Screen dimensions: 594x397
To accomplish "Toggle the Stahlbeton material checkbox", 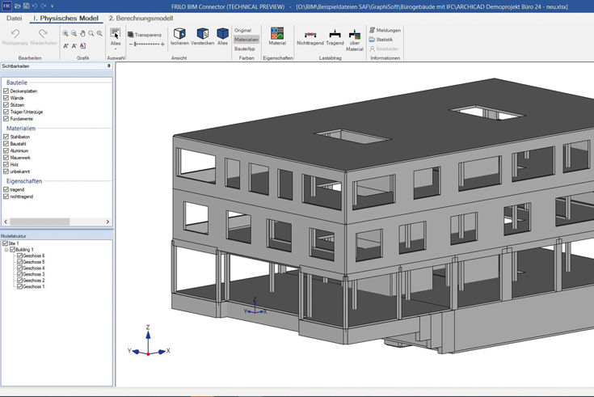I will tap(6, 137).
